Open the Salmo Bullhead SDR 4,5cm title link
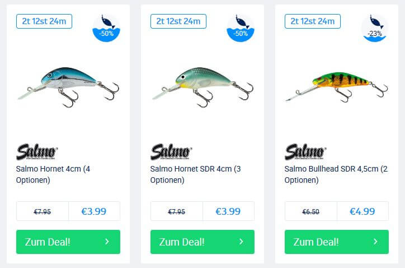The height and width of the screenshot is (268, 405). pyautogui.click(x=336, y=174)
